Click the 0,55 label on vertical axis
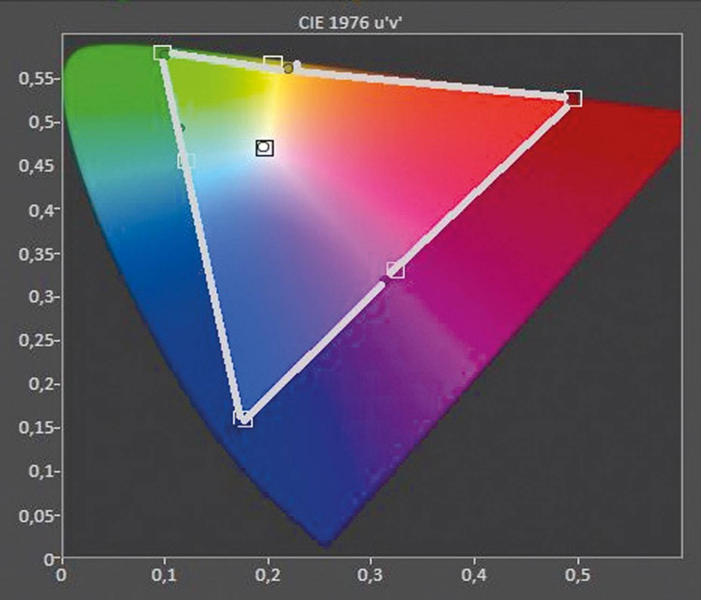The image size is (701, 600). tap(36, 79)
